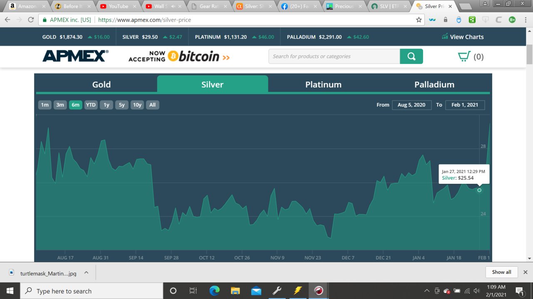The height and width of the screenshot is (299, 533).
Task: Open the lightning bolt app in taskbar
Action: 298,291
